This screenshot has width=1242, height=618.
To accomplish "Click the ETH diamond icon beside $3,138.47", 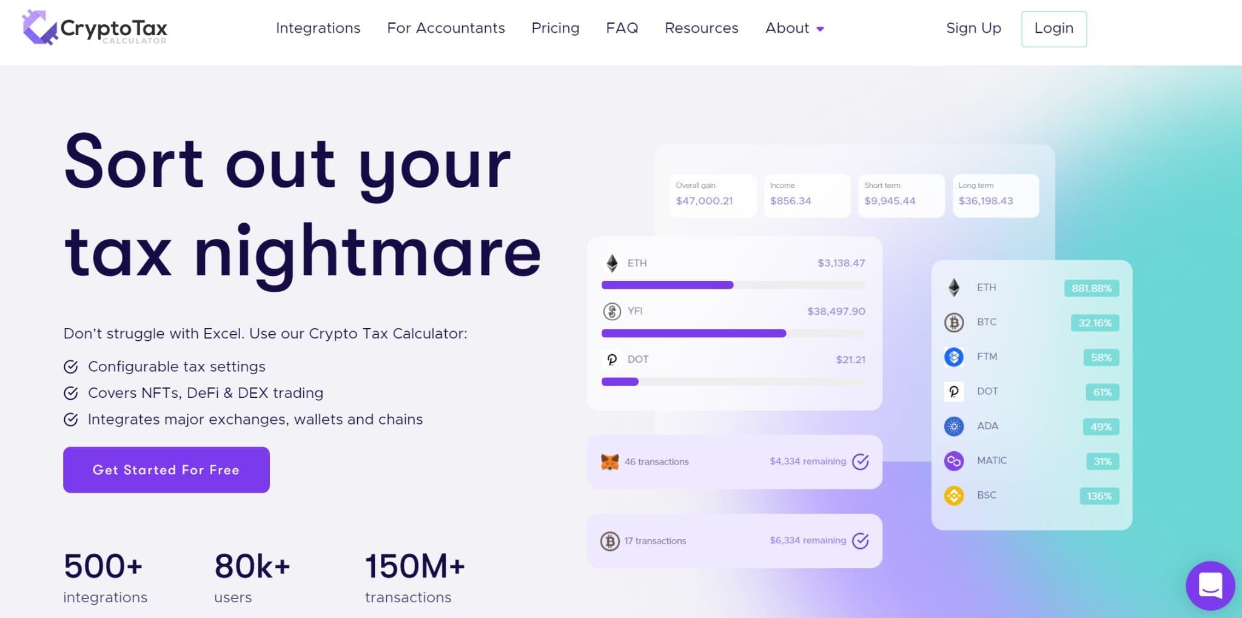I will 612,263.
